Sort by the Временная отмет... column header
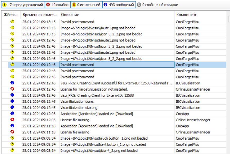Image resolution: width=230 pixels, height=154 pixels. (x=40, y=15)
